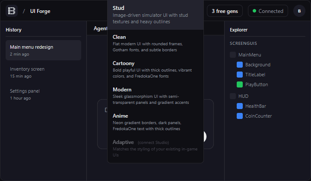The image size is (311, 181).
Task: Expand the HUD tree item
Action: [x=243, y=96]
